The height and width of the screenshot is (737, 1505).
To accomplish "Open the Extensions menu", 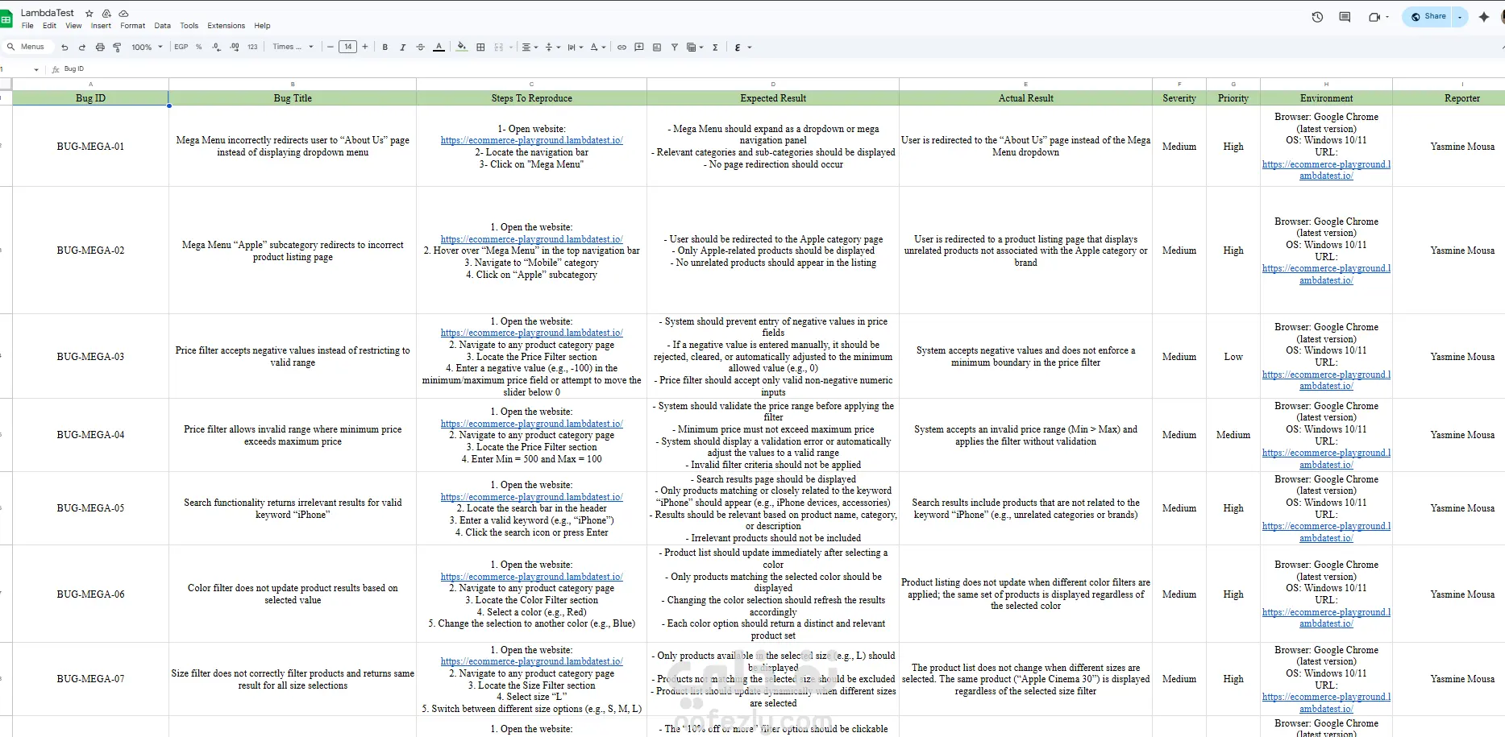I will 227,26.
